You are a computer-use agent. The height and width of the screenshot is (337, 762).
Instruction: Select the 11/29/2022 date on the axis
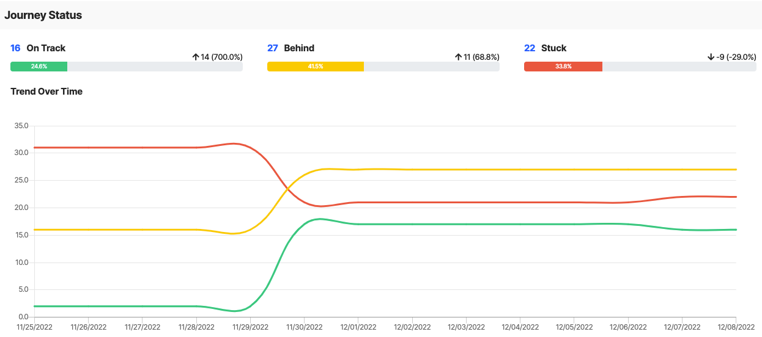pos(250,327)
